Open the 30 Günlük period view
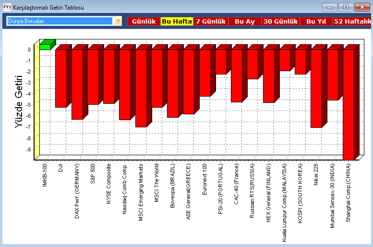The width and height of the screenshot is (373, 247). click(281, 22)
